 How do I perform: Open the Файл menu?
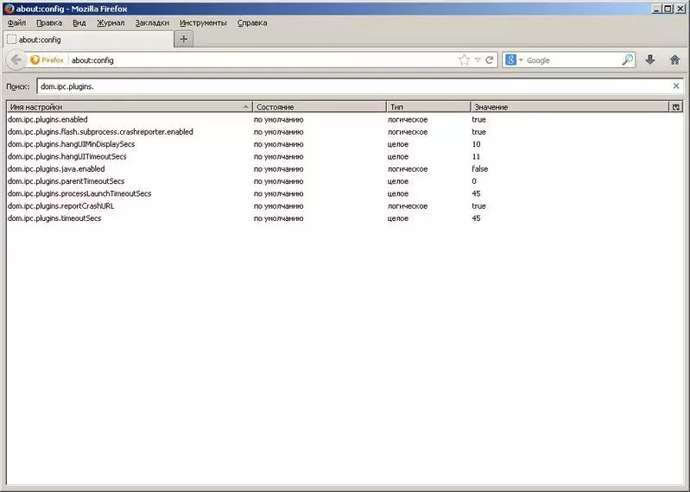[x=16, y=22]
